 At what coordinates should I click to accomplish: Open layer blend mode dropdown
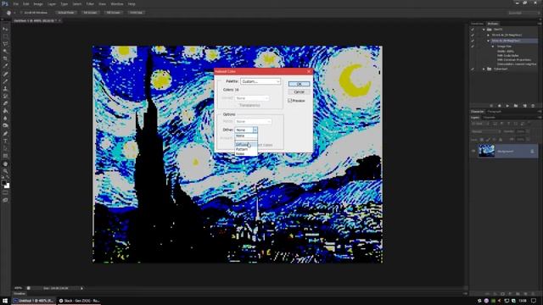[x=485, y=132]
